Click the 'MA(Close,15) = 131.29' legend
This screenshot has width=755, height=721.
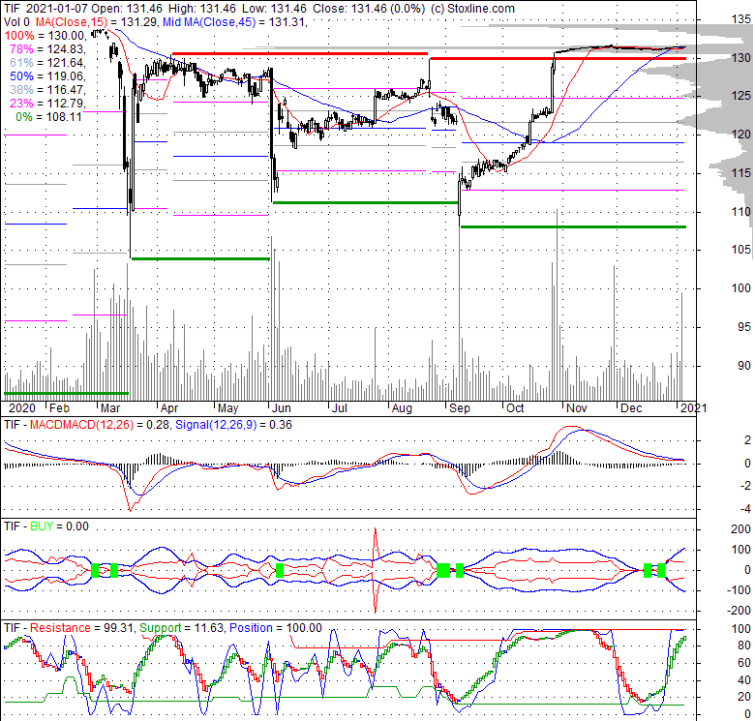(95, 21)
